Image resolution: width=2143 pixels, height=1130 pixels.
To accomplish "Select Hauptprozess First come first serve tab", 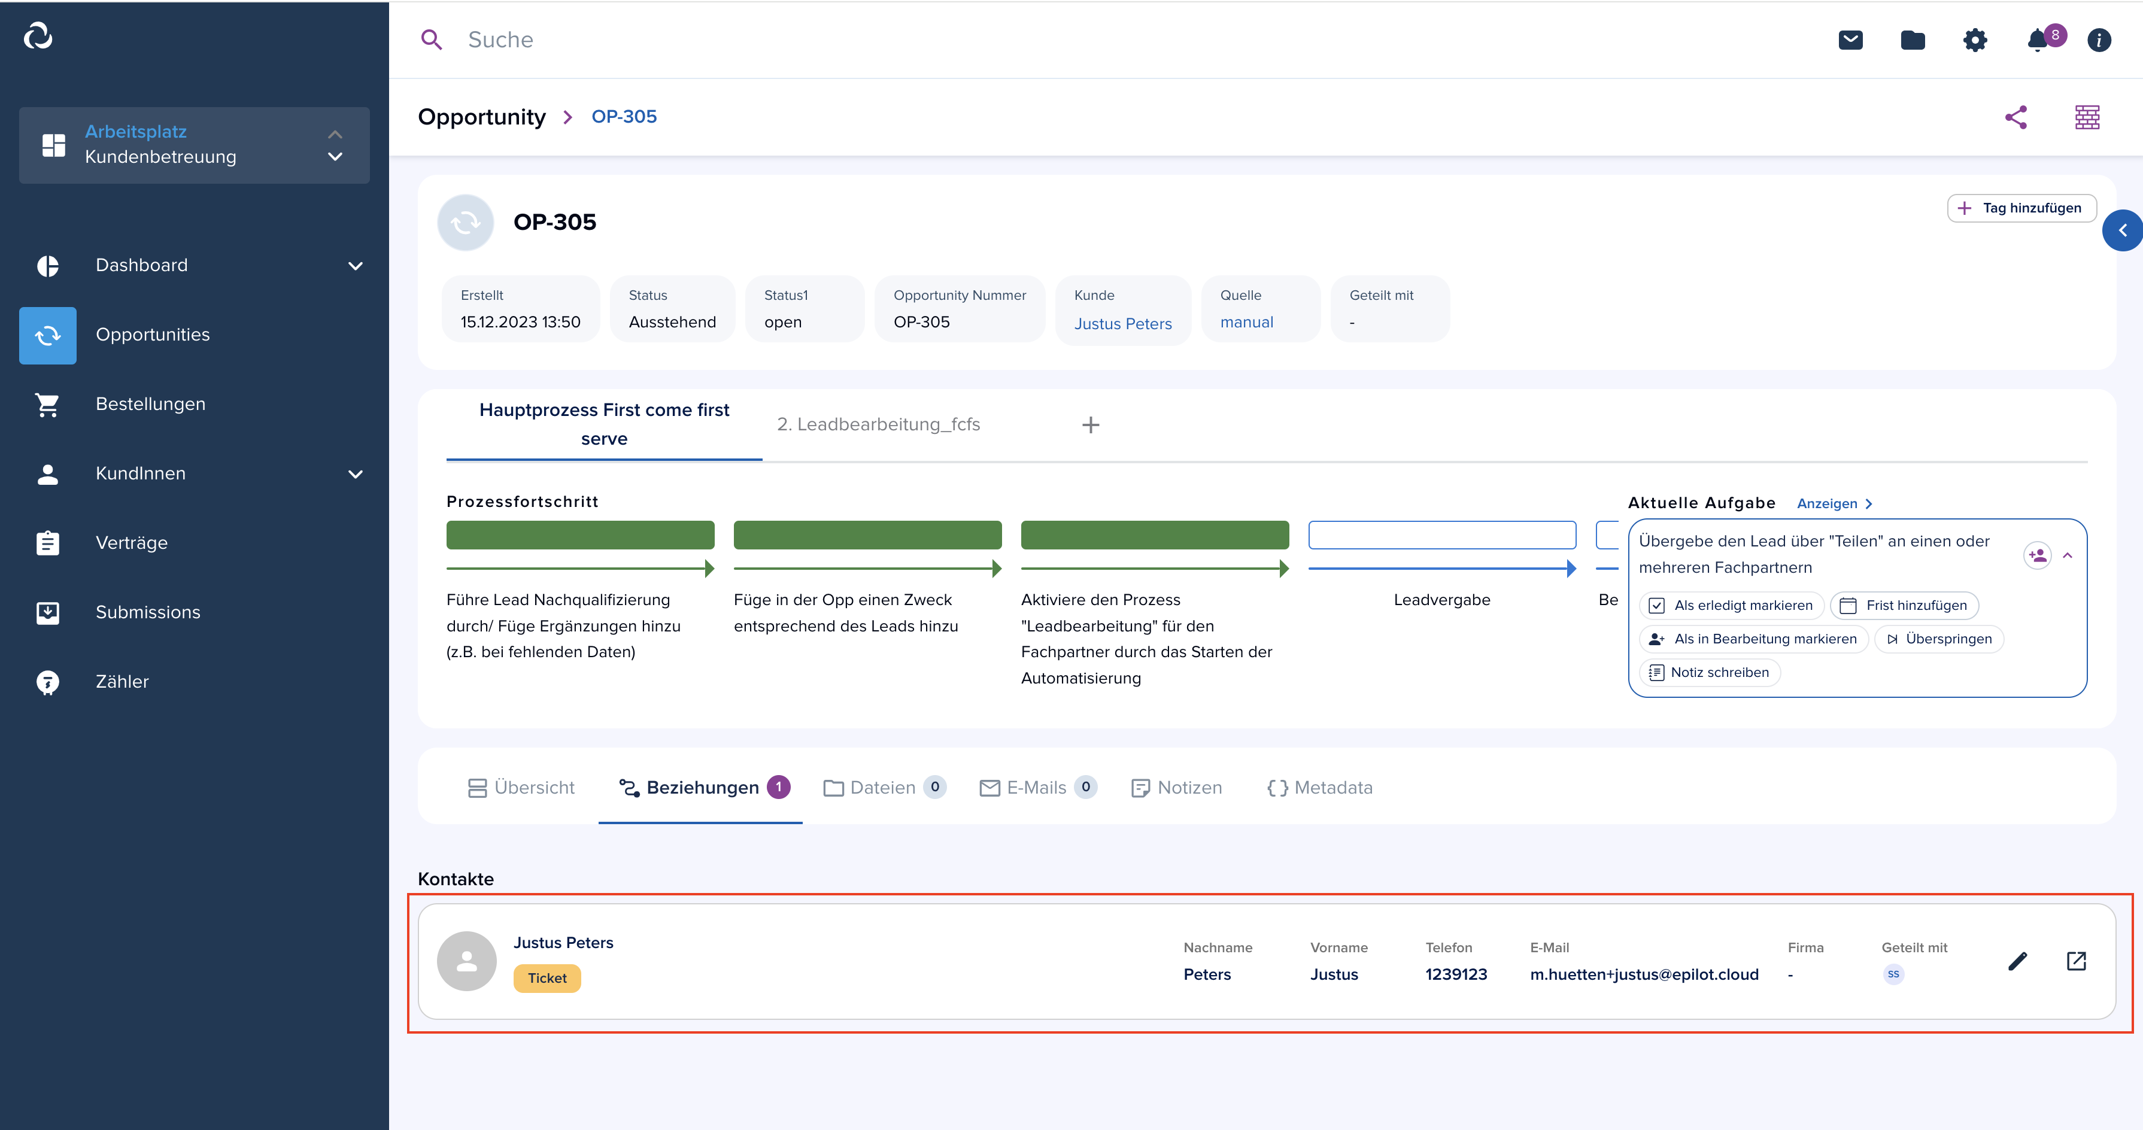I will click(604, 424).
